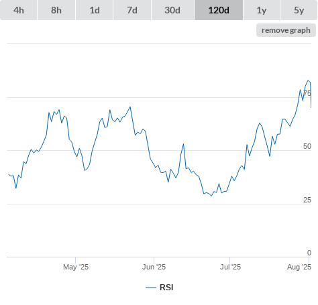The image size is (318, 305).
Task: Click the Jul '25 axis label
Action: (x=230, y=267)
